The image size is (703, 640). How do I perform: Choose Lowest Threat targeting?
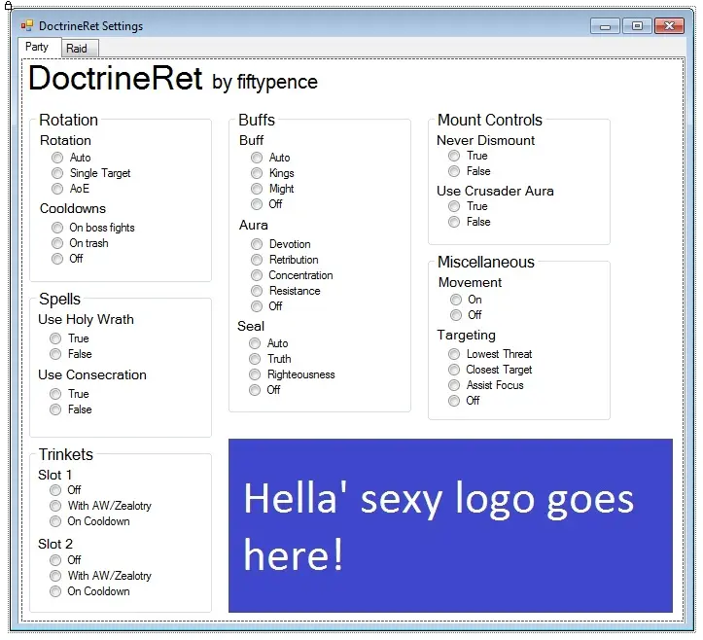click(x=454, y=354)
